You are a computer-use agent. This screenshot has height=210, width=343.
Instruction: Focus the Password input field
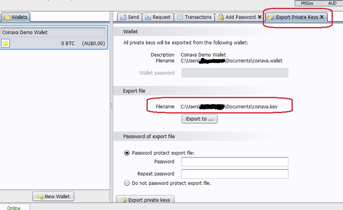tap(235, 162)
